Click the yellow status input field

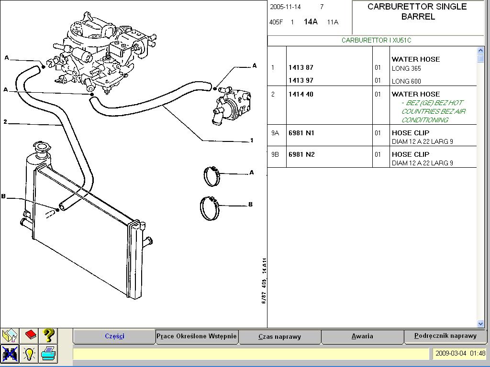251,354
